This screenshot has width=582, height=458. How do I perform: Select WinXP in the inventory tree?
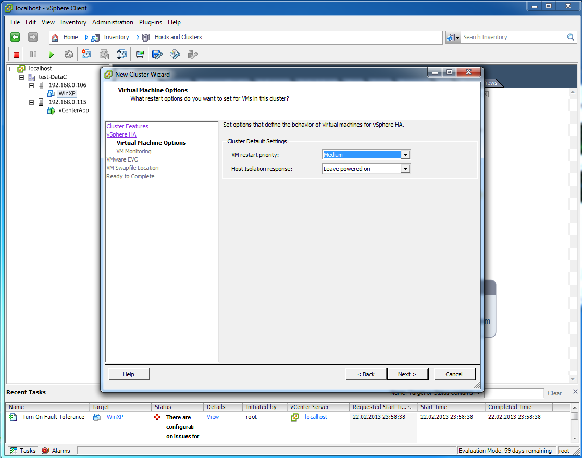(x=67, y=94)
